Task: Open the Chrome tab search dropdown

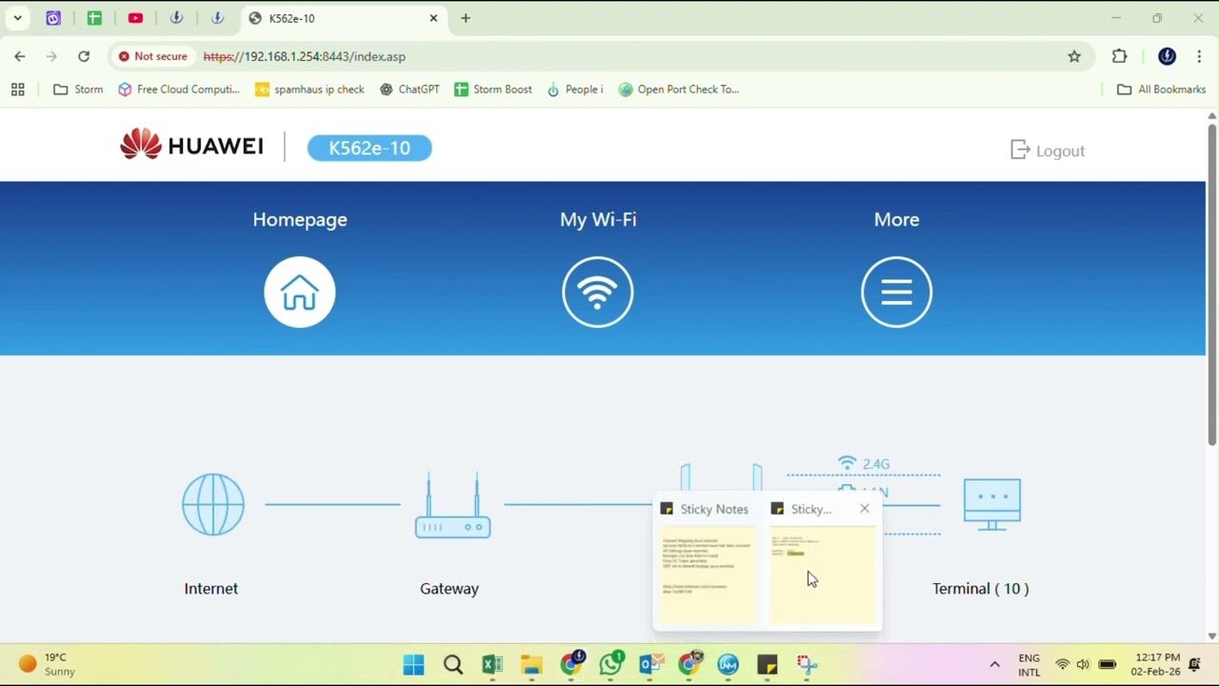Action: click(17, 18)
